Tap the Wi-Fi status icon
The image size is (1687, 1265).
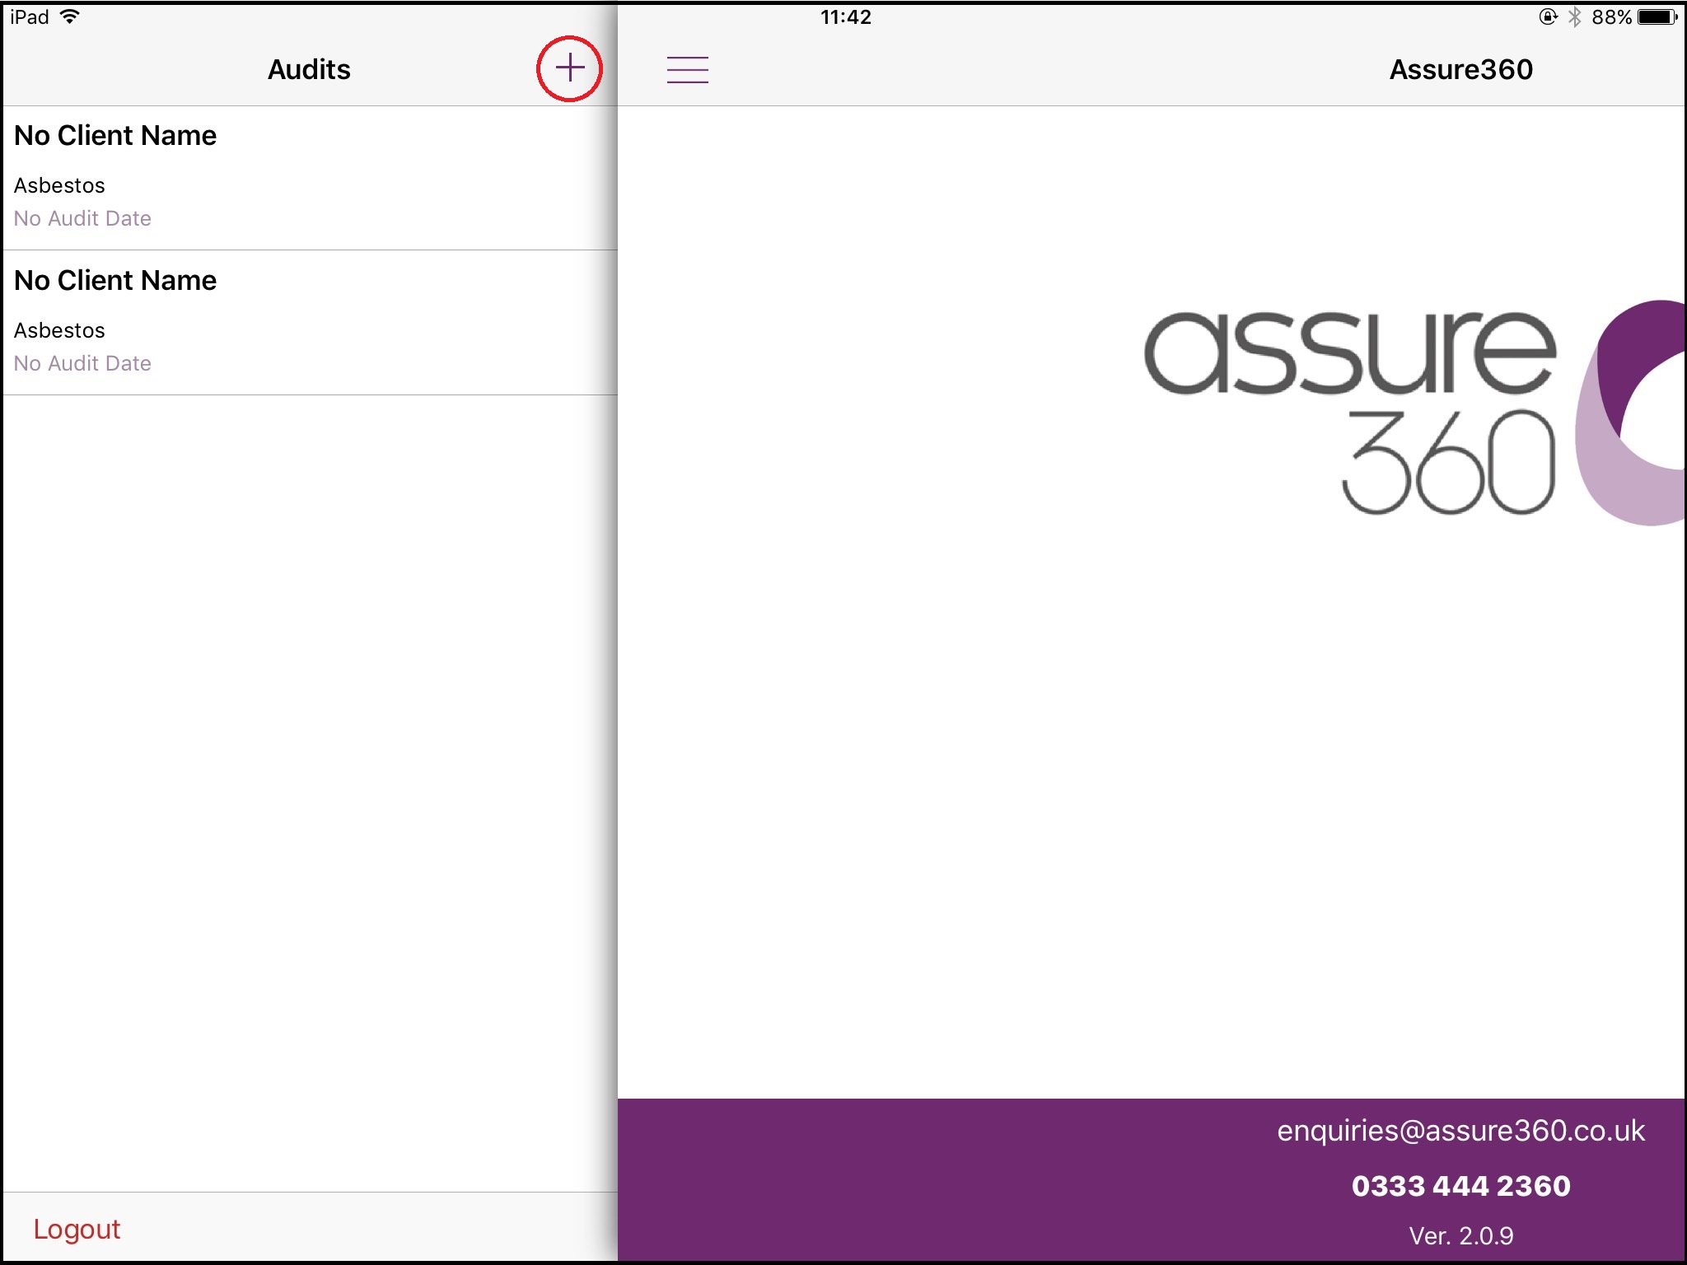[71, 16]
